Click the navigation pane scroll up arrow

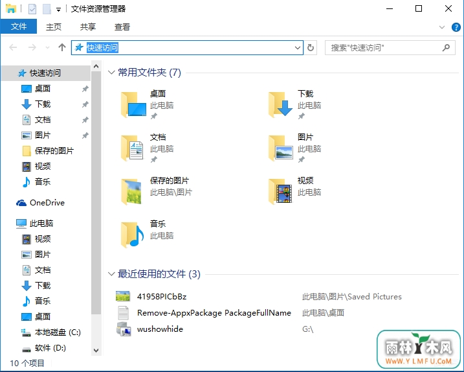coord(96,67)
